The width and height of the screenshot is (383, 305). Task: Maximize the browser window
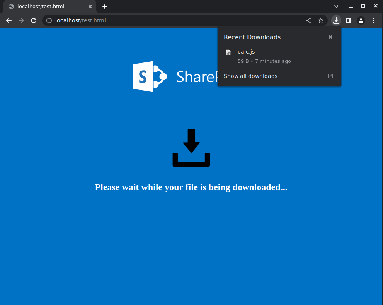[363, 6]
